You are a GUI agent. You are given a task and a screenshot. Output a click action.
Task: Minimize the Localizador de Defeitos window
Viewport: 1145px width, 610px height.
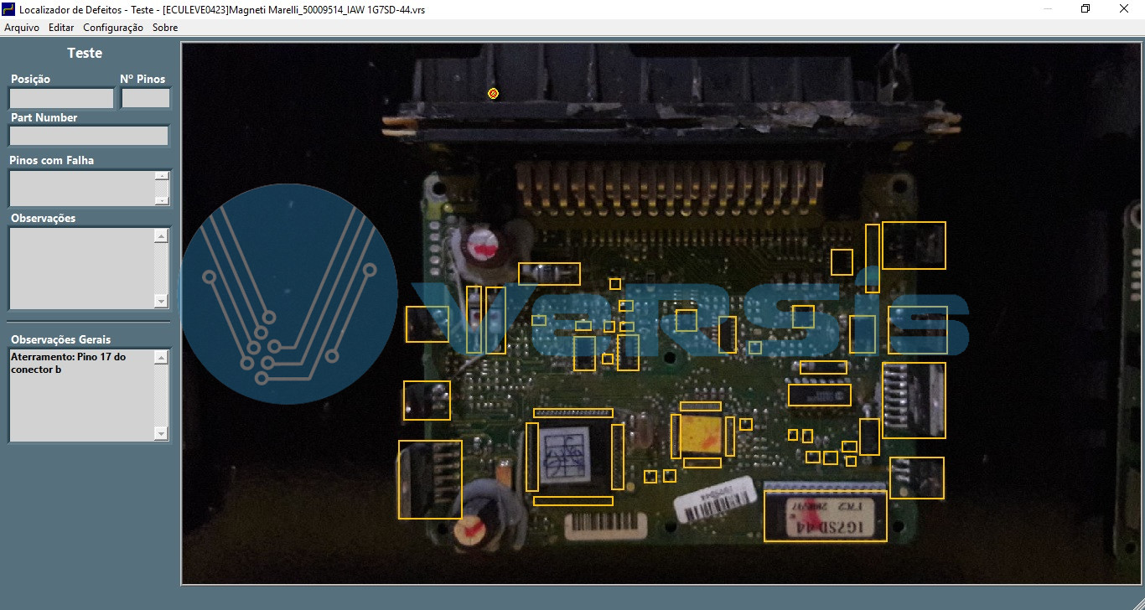[1048, 9]
